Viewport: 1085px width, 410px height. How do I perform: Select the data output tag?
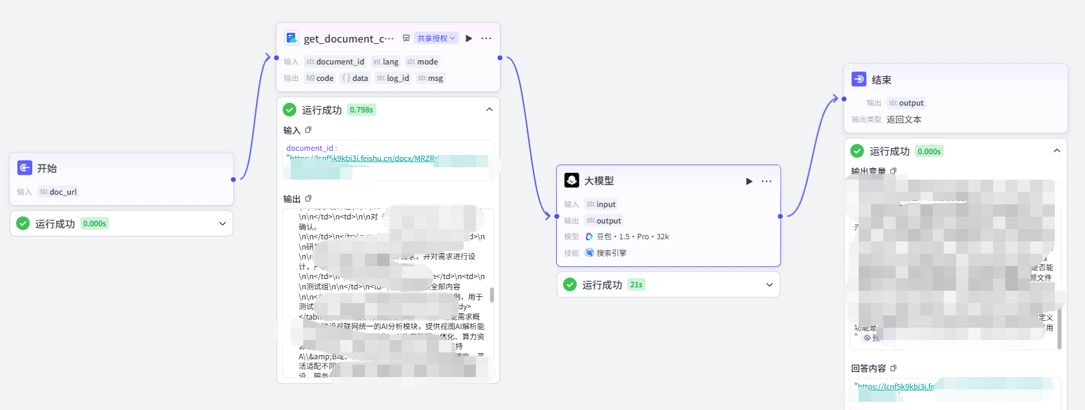pyautogui.click(x=355, y=78)
